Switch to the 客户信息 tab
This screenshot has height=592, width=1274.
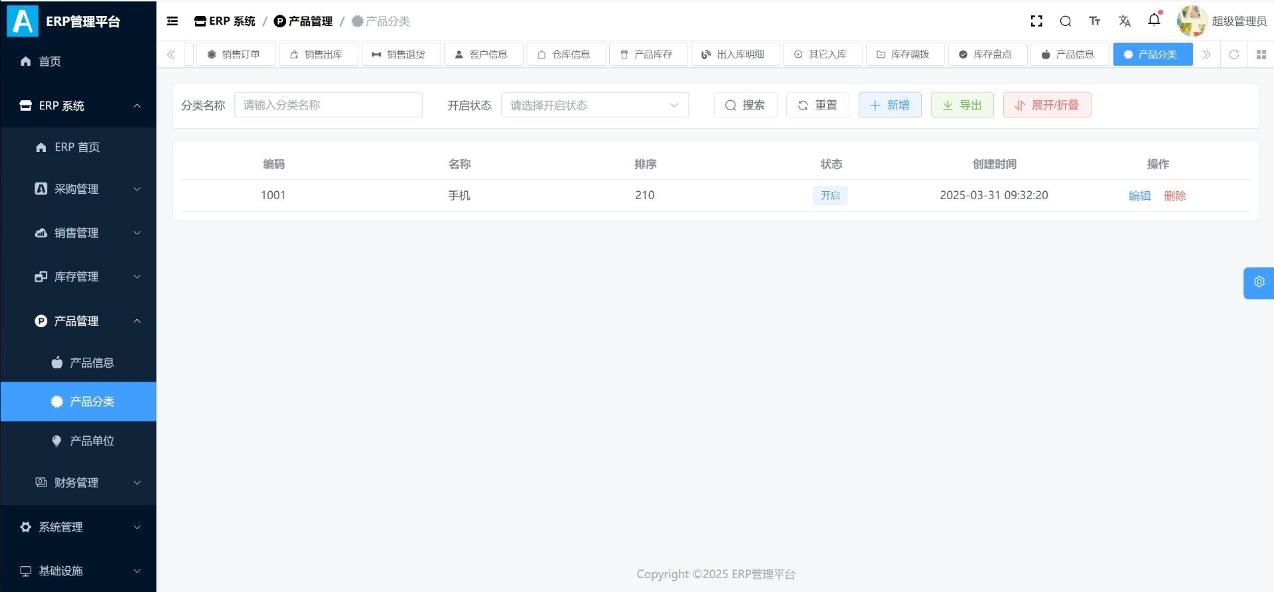click(484, 54)
